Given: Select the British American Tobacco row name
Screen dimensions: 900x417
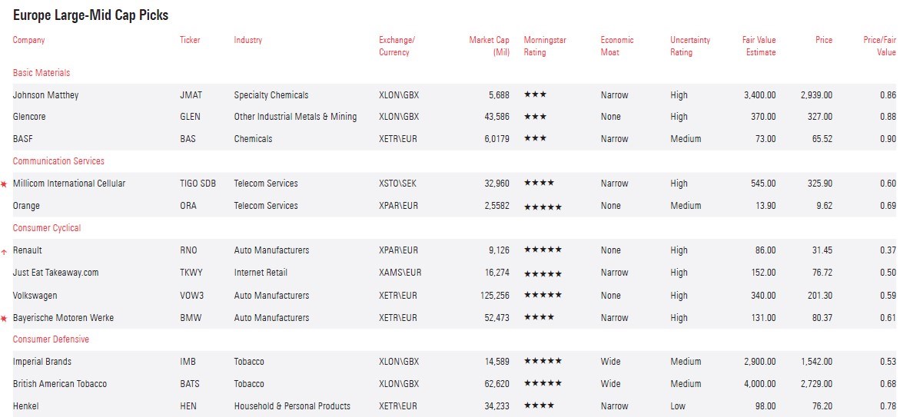Looking at the screenshot, I should 60,384.
